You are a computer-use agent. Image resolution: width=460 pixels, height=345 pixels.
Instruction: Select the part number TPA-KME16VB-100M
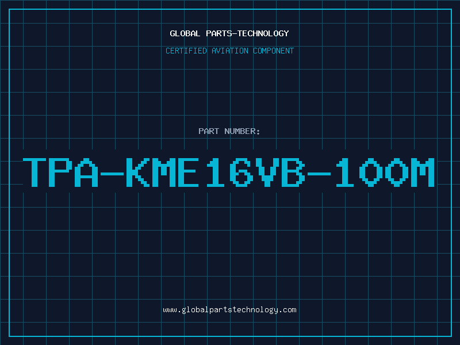coord(229,172)
